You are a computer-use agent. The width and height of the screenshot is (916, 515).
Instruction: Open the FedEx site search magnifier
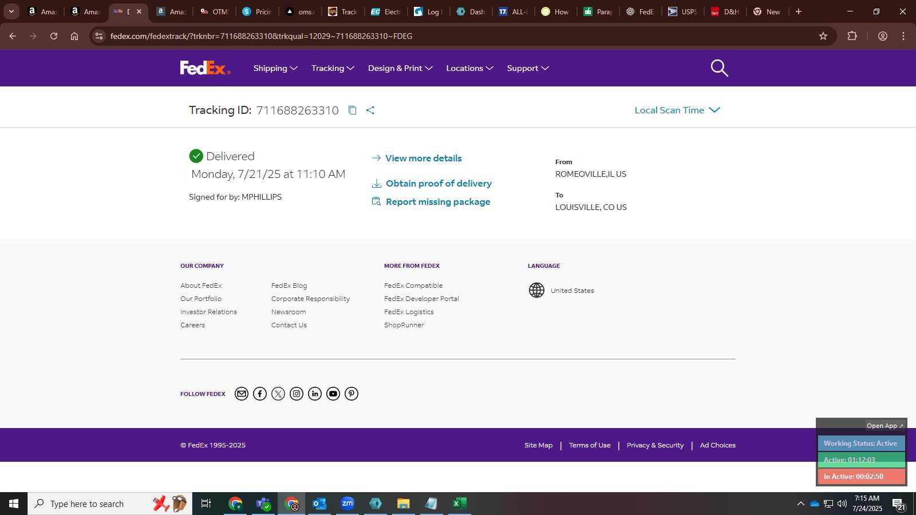tap(719, 68)
